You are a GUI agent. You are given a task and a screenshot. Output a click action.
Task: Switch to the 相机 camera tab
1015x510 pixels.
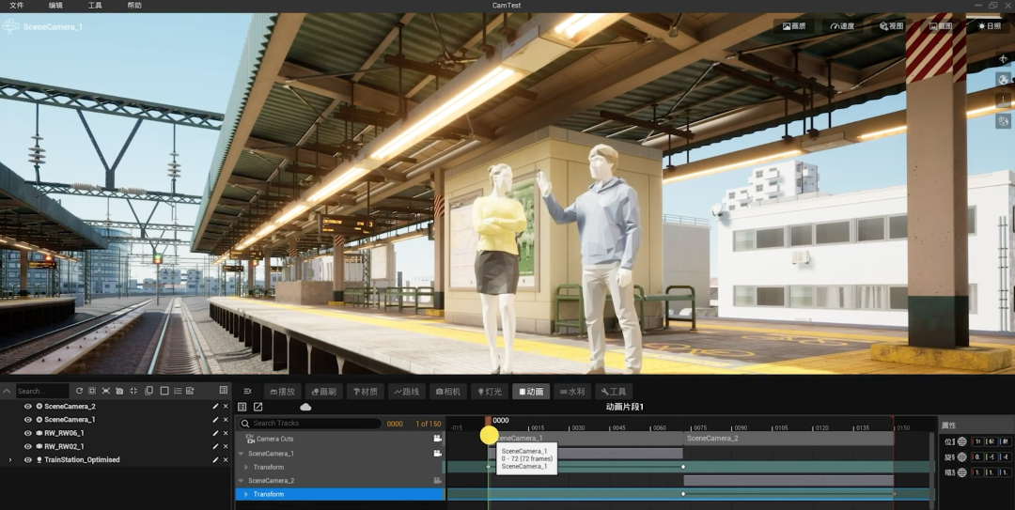[x=448, y=392]
